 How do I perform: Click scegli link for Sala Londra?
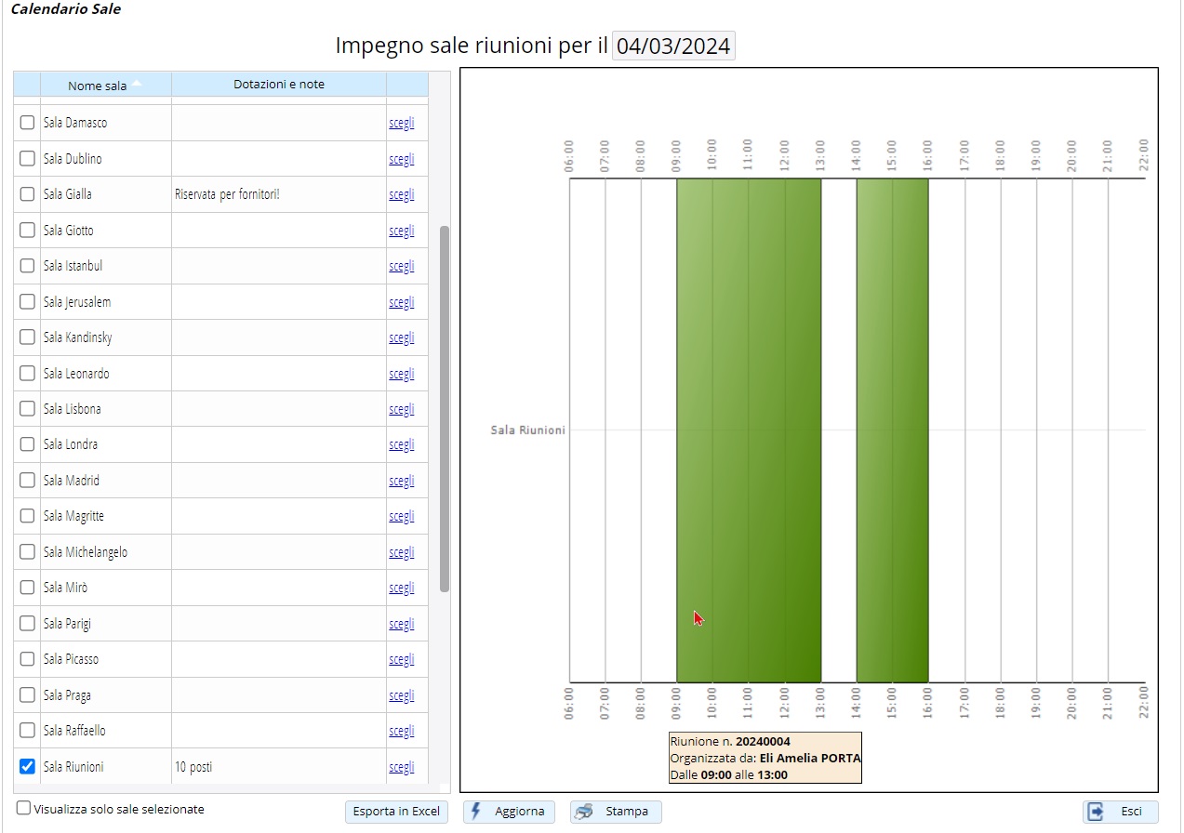pos(401,444)
